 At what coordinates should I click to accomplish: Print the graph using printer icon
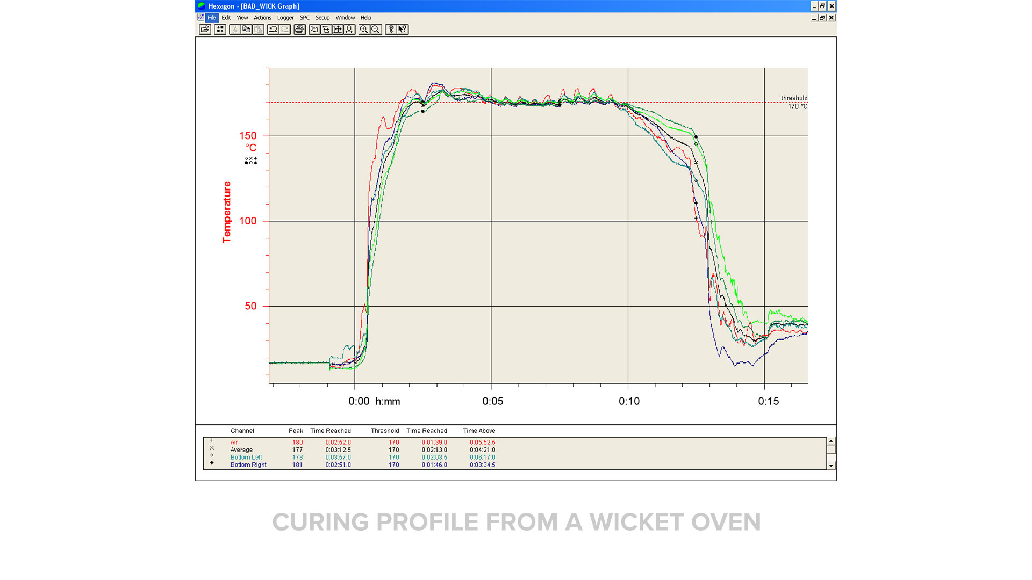299,30
